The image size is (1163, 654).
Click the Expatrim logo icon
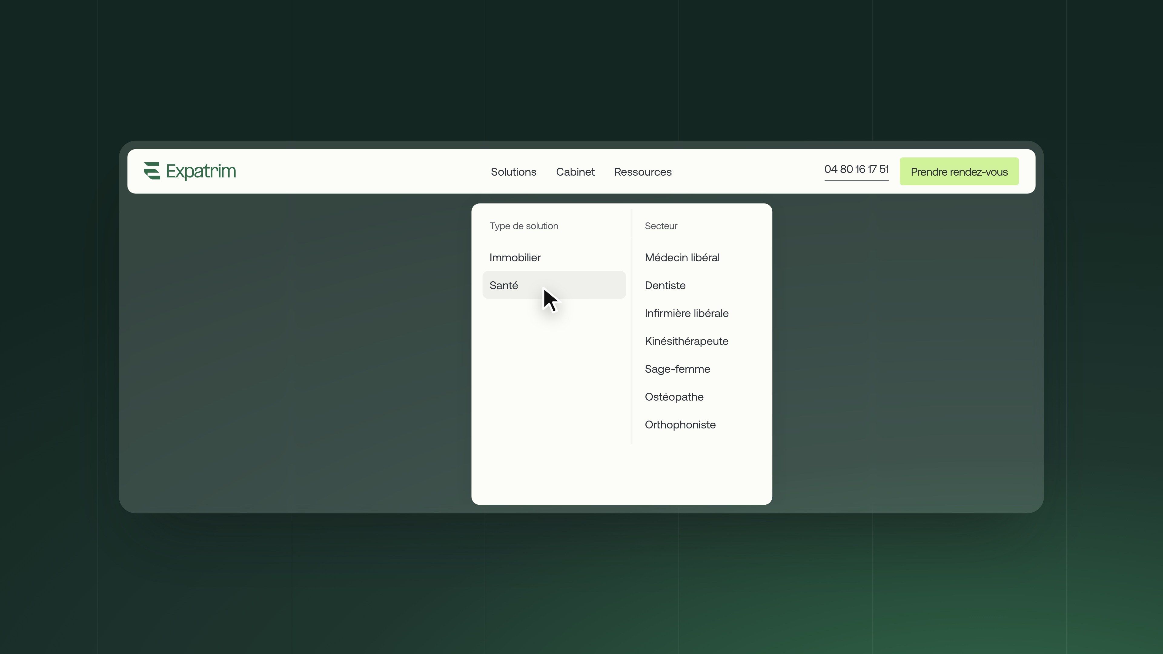click(152, 171)
